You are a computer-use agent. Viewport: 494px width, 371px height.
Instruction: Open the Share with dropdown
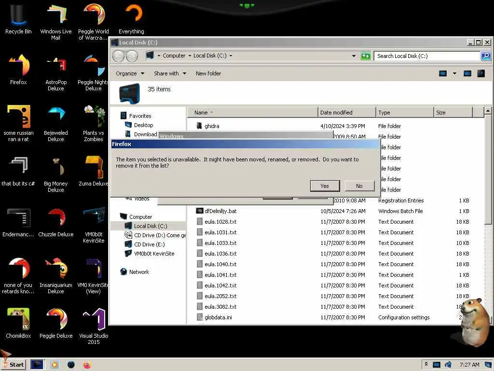coord(170,73)
